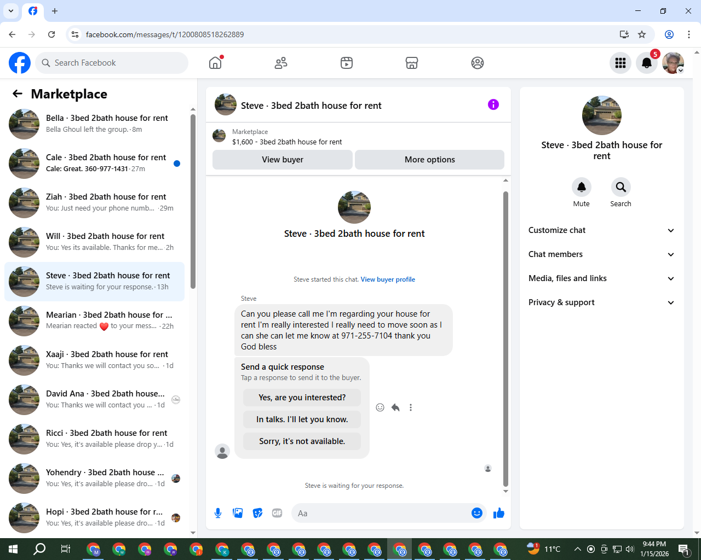Open Xaaji conversation in chat list

point(94,360)
